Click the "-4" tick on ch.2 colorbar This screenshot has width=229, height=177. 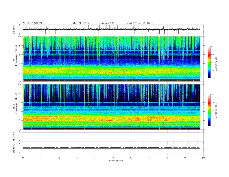point(213,102)
